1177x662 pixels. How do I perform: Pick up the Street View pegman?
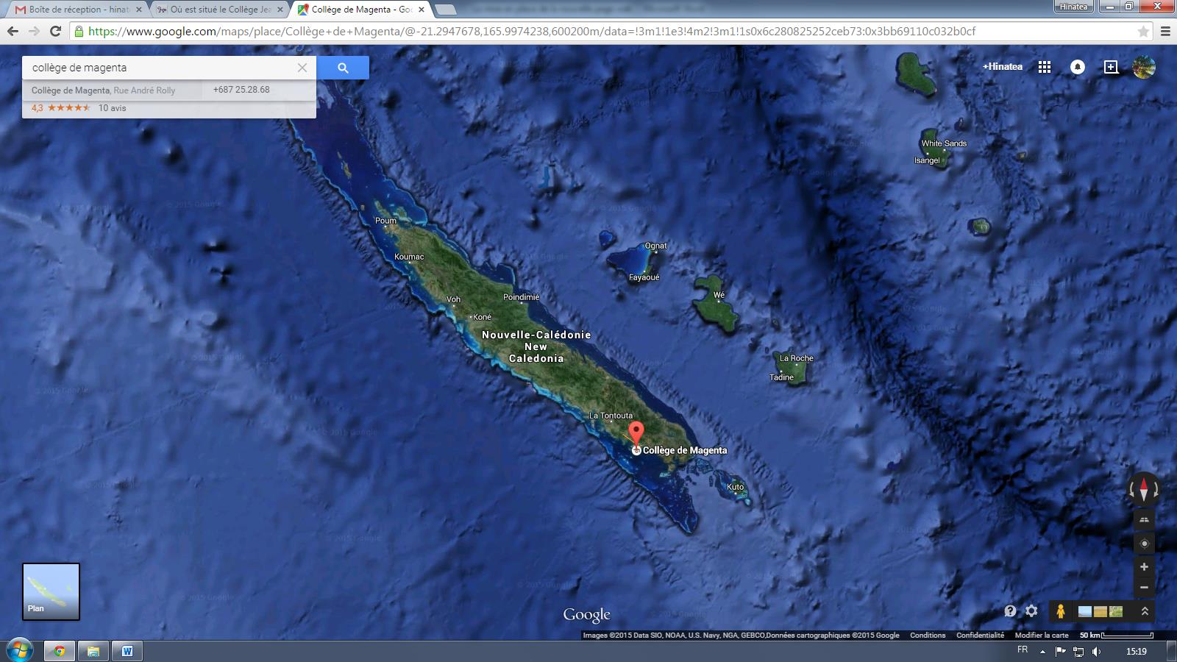pos(1060,611)
